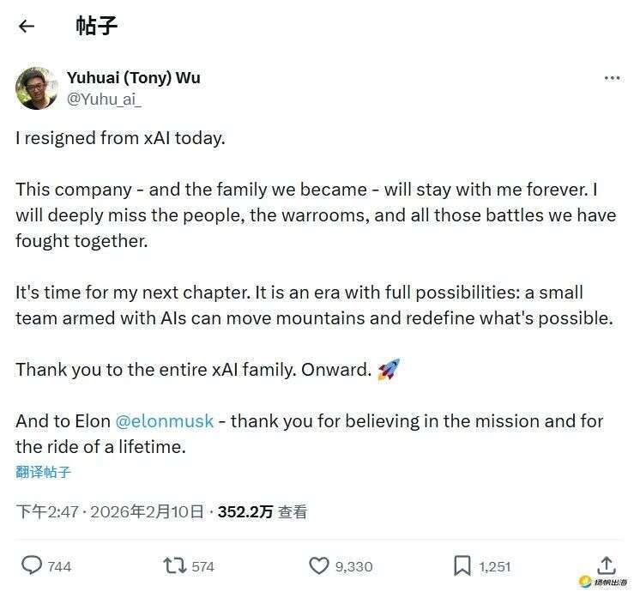Click the 9,330 likes count
This screenshot has height=592, width=634.
coord(353,566)
